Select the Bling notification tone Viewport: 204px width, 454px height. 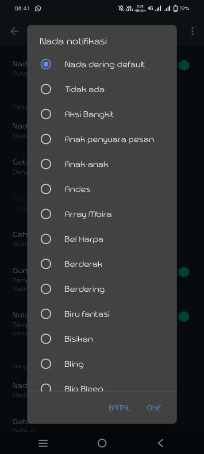(x=102, y=364)
